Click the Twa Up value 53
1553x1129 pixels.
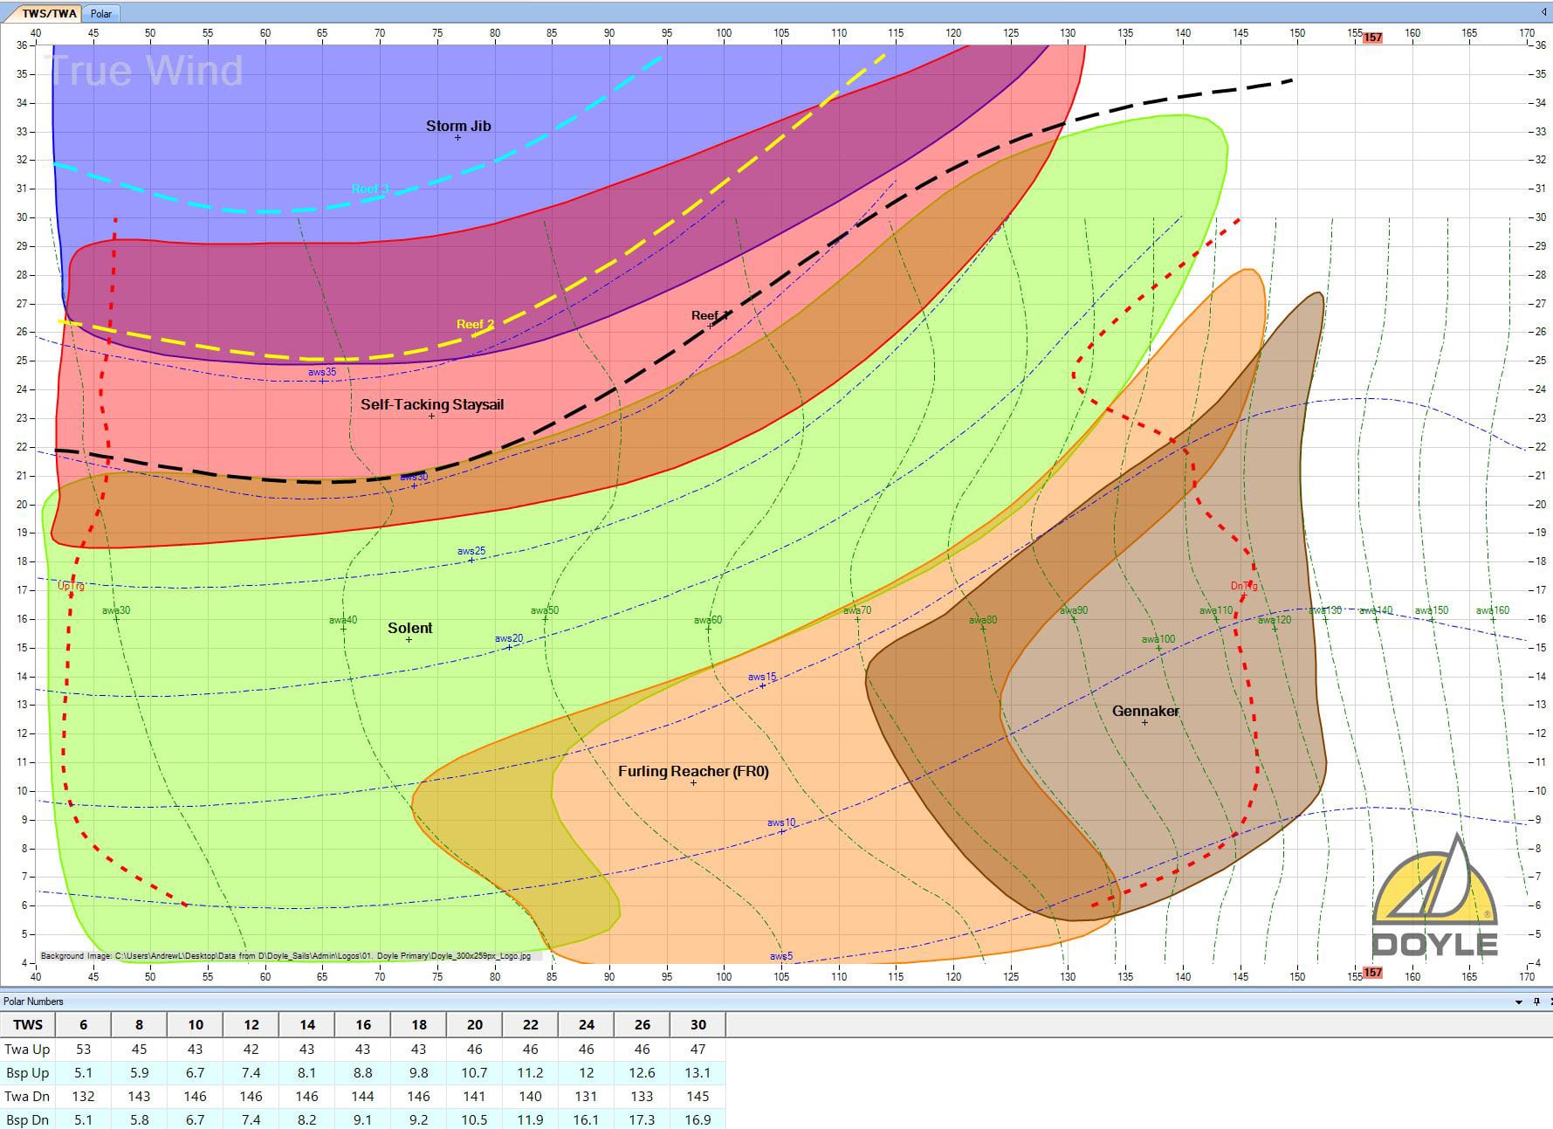(84, 1049)
